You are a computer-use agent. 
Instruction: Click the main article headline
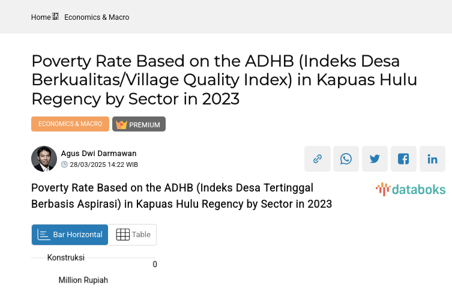224,80
